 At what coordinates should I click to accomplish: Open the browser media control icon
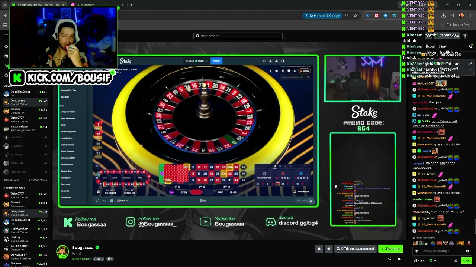tap(453, 16)
